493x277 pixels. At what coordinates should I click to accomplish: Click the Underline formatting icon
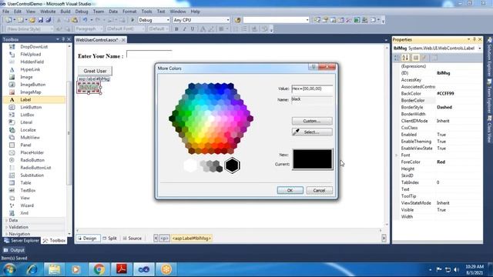(193, 29)
